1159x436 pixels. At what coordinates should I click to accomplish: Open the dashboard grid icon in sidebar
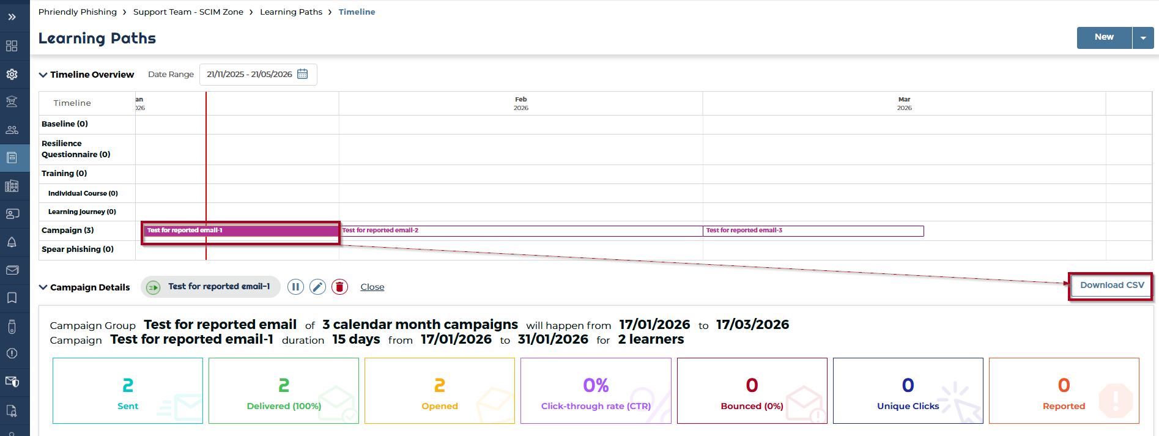point(12,46)
